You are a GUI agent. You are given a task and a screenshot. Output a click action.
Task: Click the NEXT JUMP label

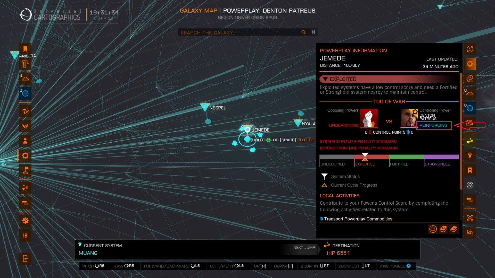point(304,247)
